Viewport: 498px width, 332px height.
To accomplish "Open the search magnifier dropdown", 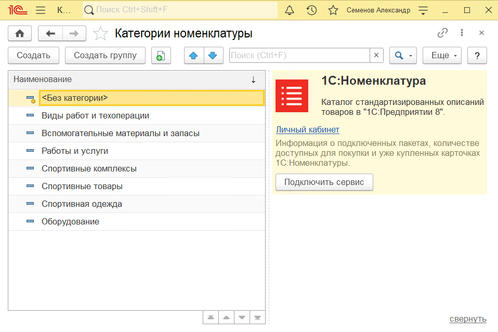I will click(403, 56).
